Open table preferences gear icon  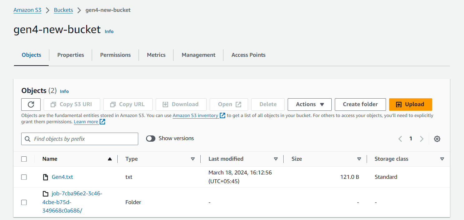(x=437, y=139)
